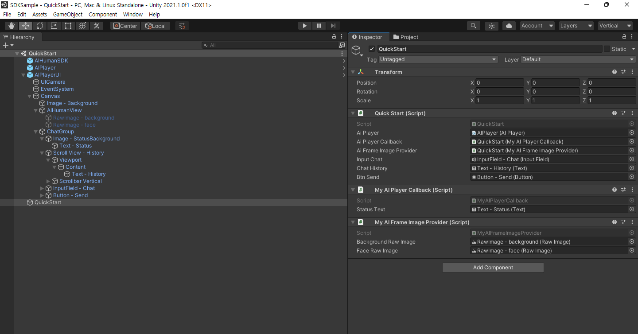Open the Vertical layout dropdown
The height and width of the screenshot is (334, 638).
(x=615, y=26)
